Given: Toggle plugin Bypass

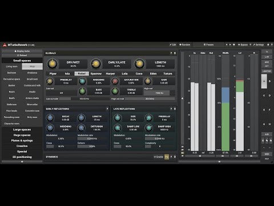Looking at the screenshot, I should (243, 45).
